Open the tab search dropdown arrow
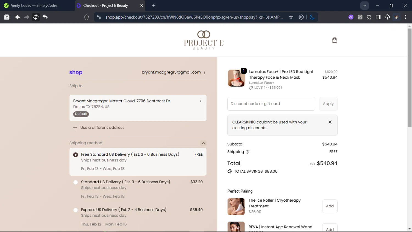Viewport: 412px width, 232px height. (x=364, y=5)
